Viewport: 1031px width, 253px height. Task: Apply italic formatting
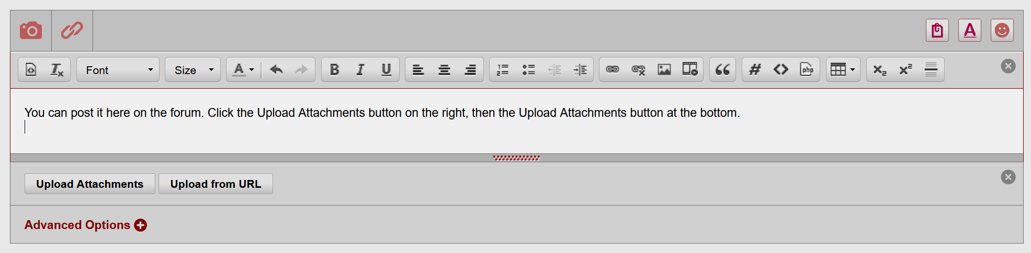pyautogui.click(x=360, y=69)
